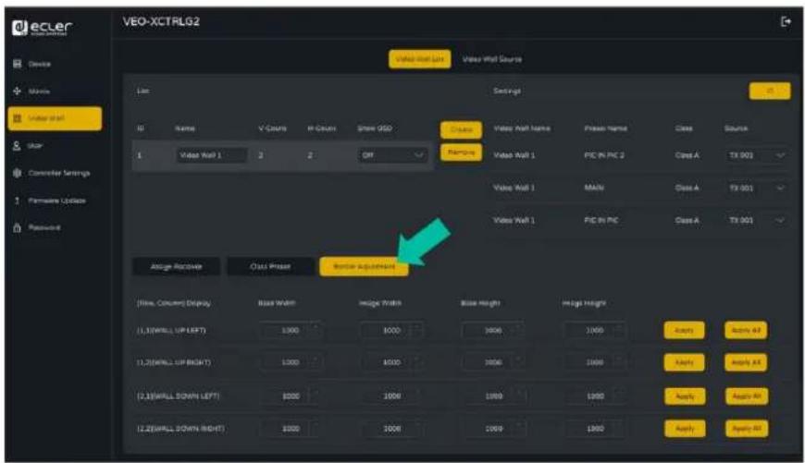Open the Password sidebar section
Viewport: 805px width, 463px height.
coord(37,227)
